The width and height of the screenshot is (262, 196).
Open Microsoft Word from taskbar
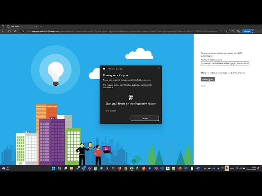[198, 168]
